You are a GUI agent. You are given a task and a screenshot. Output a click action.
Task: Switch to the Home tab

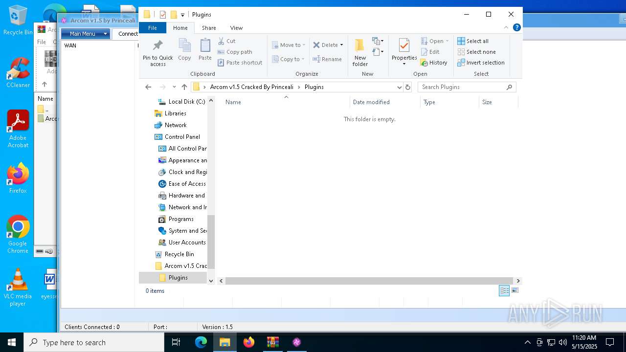pos(180,28)
